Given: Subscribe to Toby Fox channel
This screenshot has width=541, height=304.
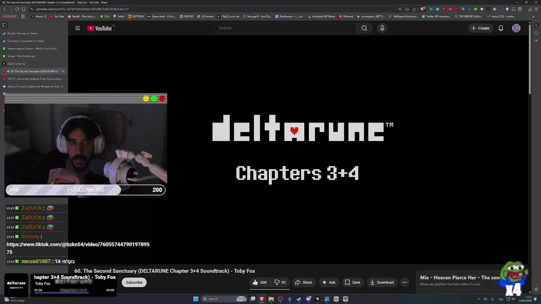Looking at the screenshot, I should point(134,282).
